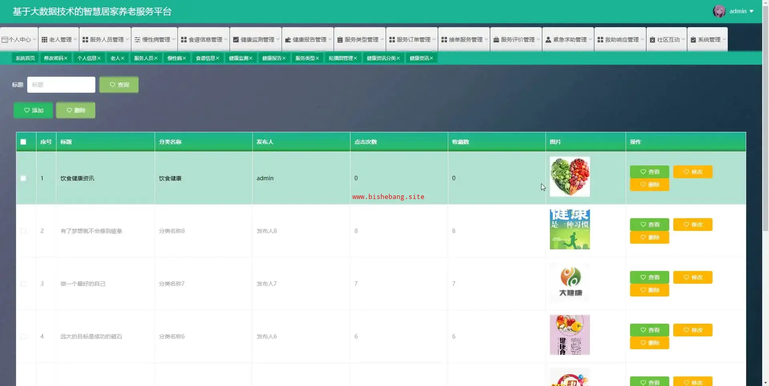The image size is (769, 386).
Task: Click the briefcase icon beside 服务评价管理
Action: coord(496,40)
